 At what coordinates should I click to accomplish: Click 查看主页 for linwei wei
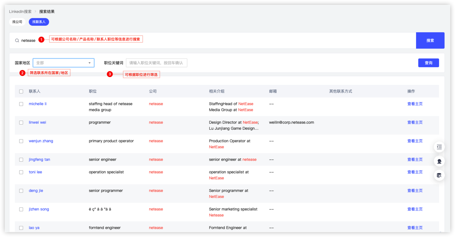tap(415, 122)
